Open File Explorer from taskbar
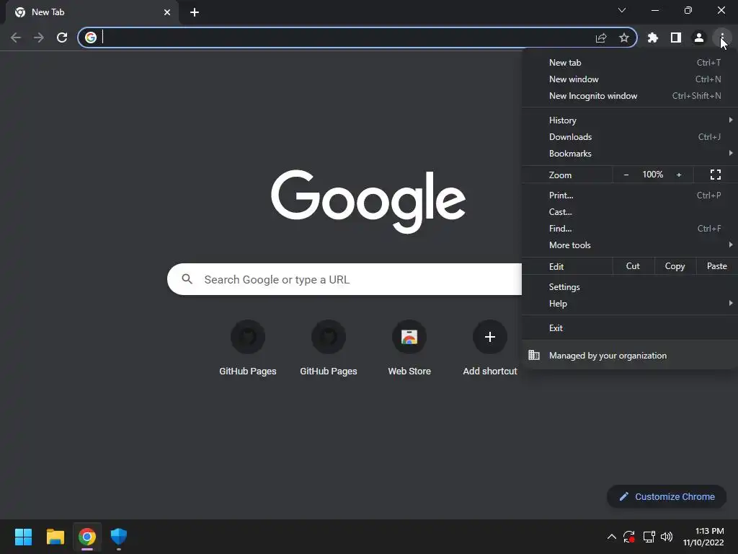The image size is (738, 554). click(x=55, y=537)
